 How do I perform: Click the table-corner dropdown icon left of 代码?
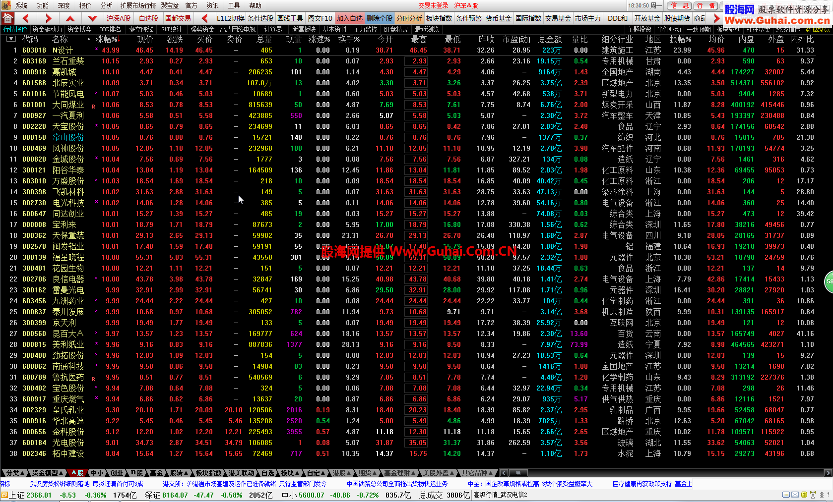[x=11, y=39]
